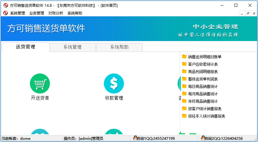Click folder icon beside 每月商品销售统计
Image resolution: width=258 pixels, height=142 pixels.
pos(184,94)
